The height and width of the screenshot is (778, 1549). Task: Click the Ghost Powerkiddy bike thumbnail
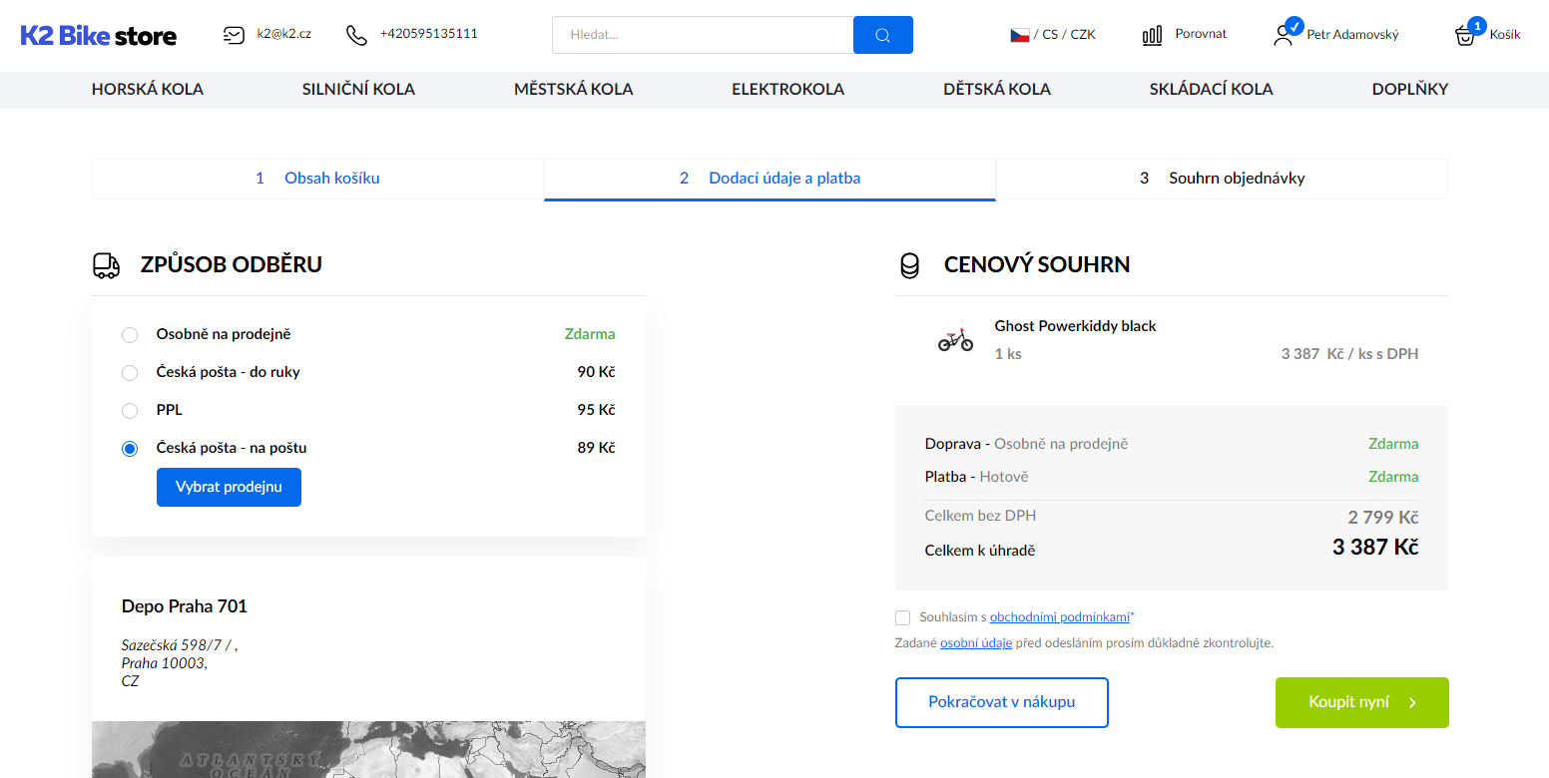pyautogui.click(x=955, y=341)
